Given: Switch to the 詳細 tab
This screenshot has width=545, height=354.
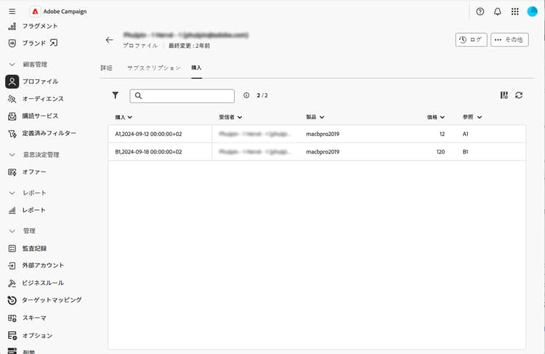Looking at the screenshot, I should tap(106, 68).
